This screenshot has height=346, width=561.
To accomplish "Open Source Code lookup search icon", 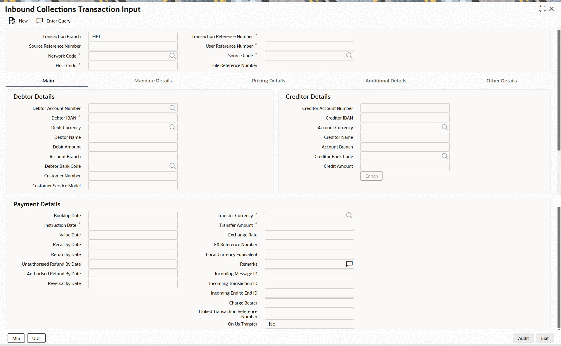I will (349, 56).
